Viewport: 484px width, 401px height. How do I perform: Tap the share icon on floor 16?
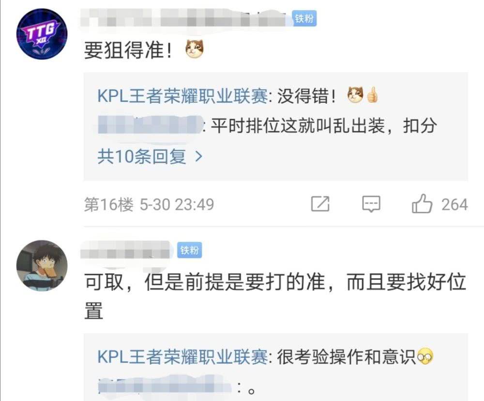[x=320, y=204]
